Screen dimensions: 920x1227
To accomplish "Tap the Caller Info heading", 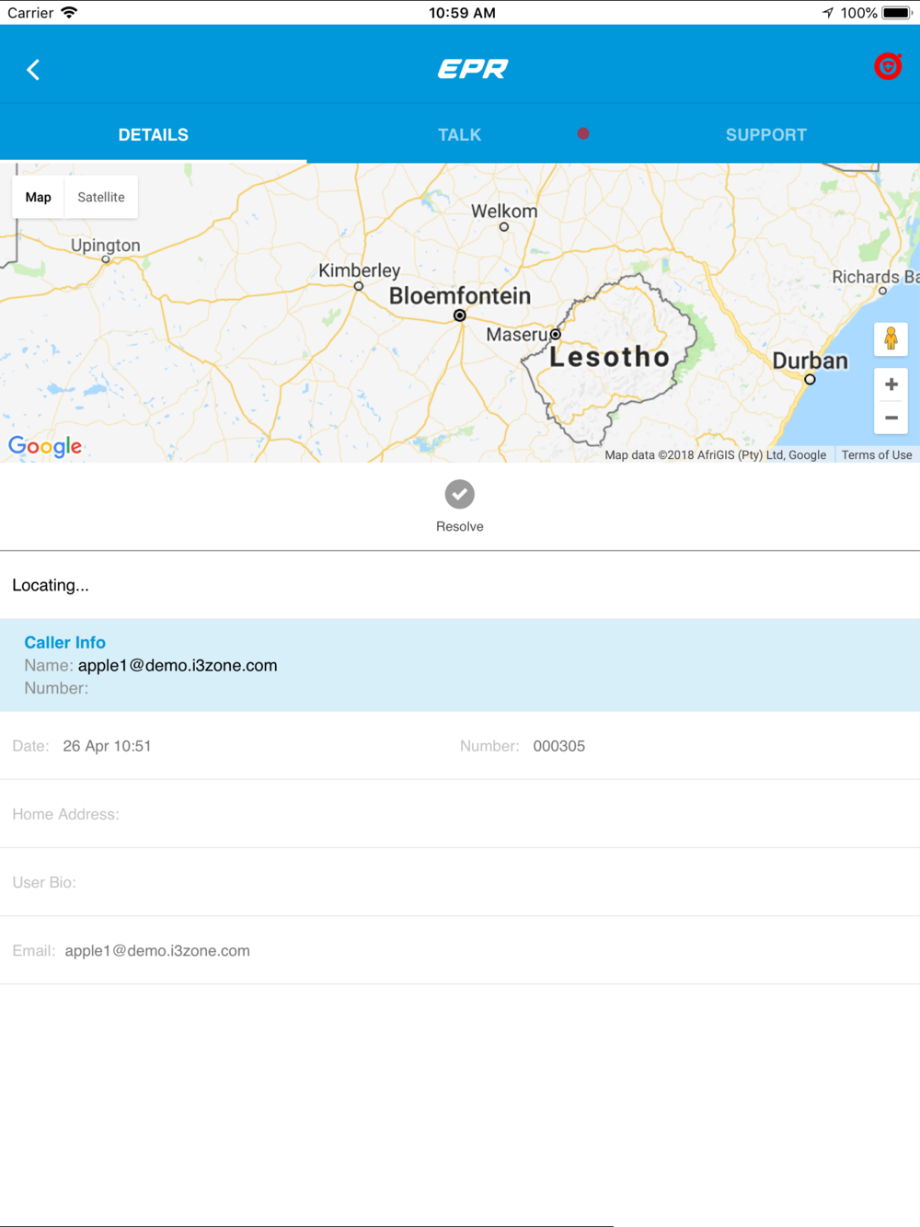I will [x=64, y=642].
